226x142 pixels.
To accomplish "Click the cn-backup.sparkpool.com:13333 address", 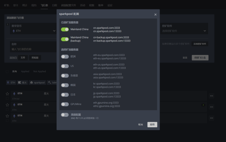I will coord(112,41).
